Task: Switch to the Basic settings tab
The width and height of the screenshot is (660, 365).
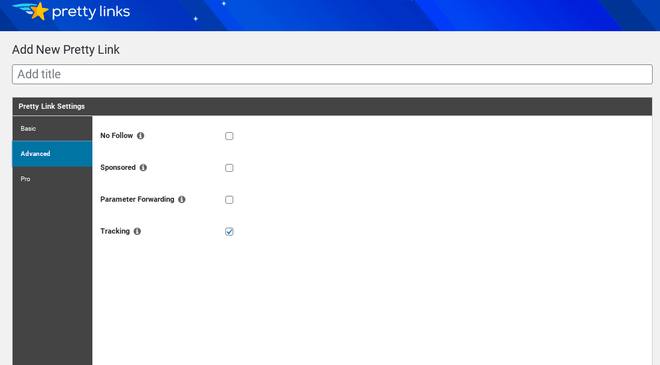Action: pyautogui.click(x=53, y=129)
